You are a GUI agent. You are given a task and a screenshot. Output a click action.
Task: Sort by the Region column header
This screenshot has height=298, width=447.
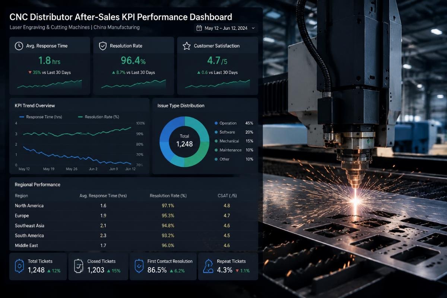pyautogui.click(x=21, y=196)
